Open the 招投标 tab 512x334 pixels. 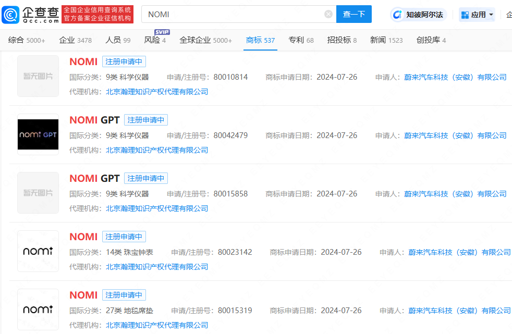click(x=338, y=40)
